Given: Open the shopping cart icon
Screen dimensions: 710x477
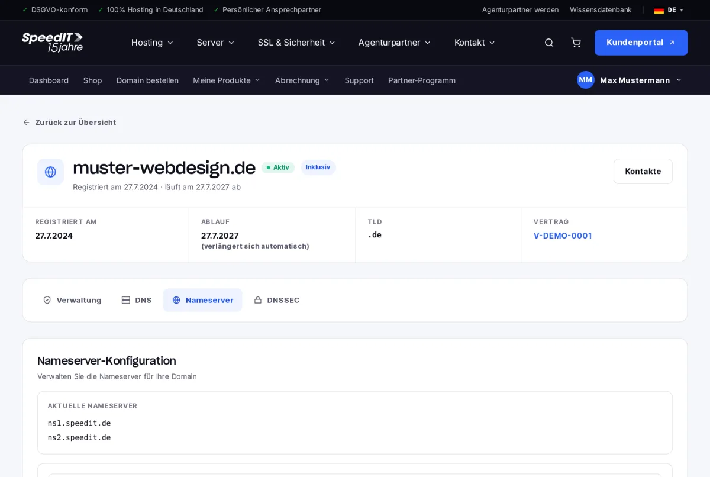Looking at the screenshot, I should [576, 43].
